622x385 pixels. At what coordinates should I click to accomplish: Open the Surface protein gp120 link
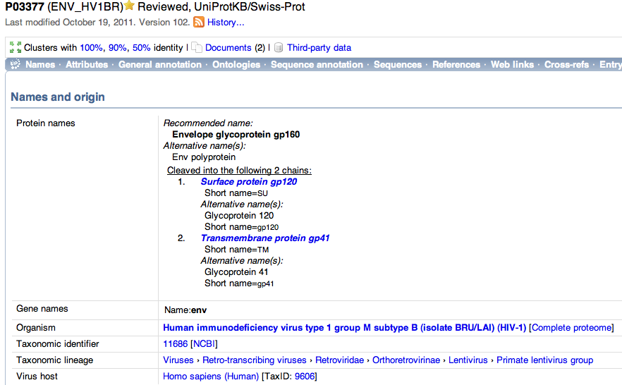[249, 182]
